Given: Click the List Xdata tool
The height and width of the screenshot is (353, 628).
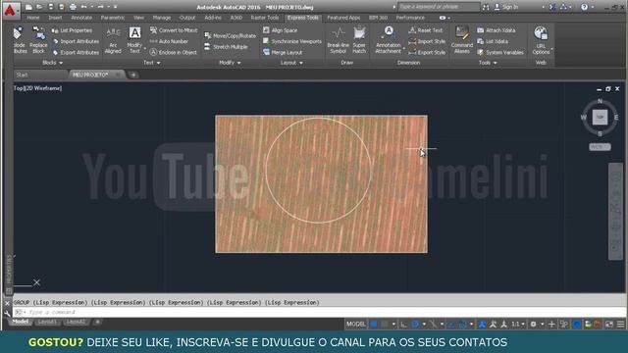Looking at the screenshot, I should pos(493,41).
